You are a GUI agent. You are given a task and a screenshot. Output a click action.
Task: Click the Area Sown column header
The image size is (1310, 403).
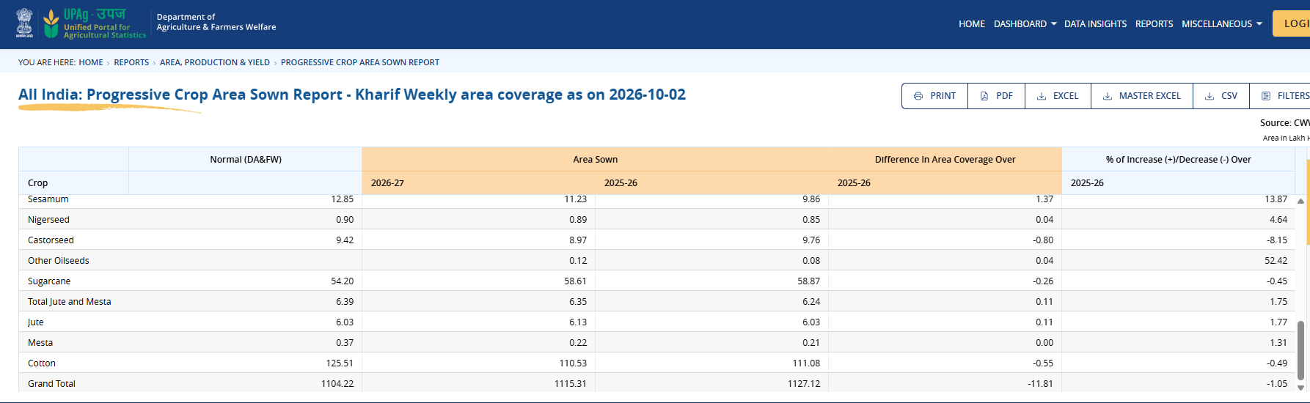coord(596,160)
